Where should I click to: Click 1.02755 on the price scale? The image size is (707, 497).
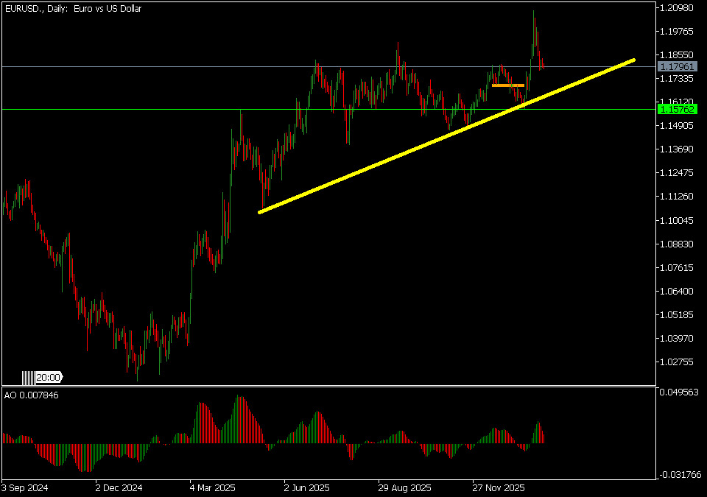coord(676,362)
